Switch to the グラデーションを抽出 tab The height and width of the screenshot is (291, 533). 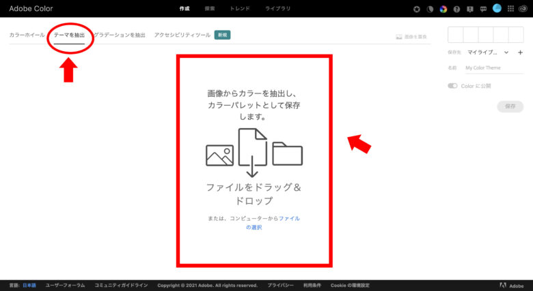pos(120,35)
